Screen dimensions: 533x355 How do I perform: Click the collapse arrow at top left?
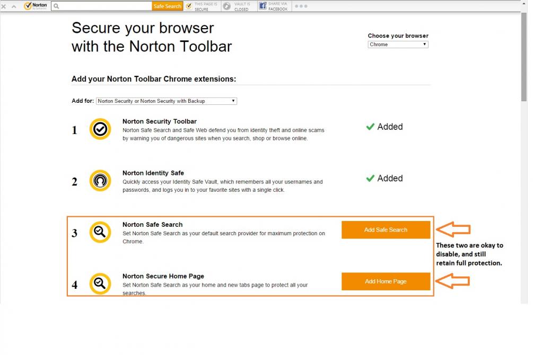pyautogui.click(x=13, y=6)
